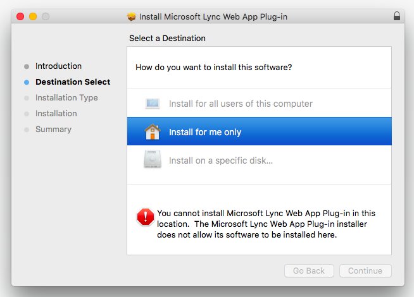Choose Install for all users of this computer
414x297 pixels.
pyautogui.click(x=260, y=103)
